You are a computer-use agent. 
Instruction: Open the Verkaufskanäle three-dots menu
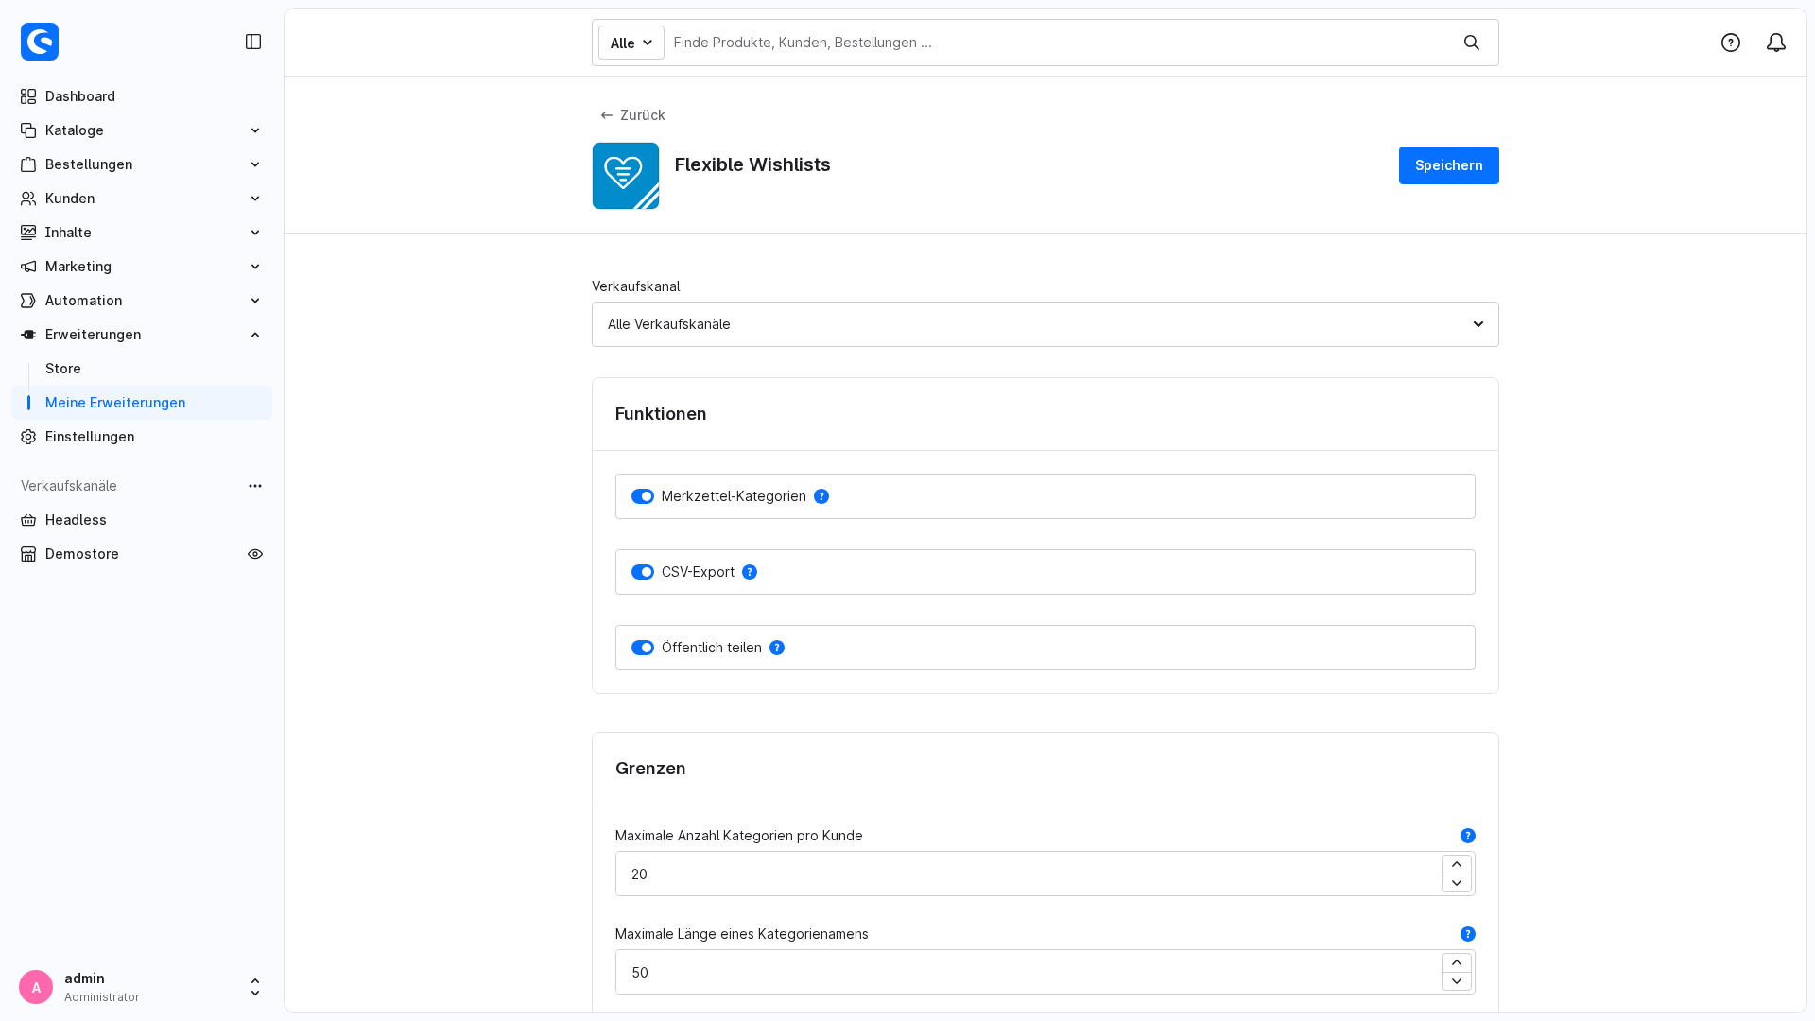(255, 486)
